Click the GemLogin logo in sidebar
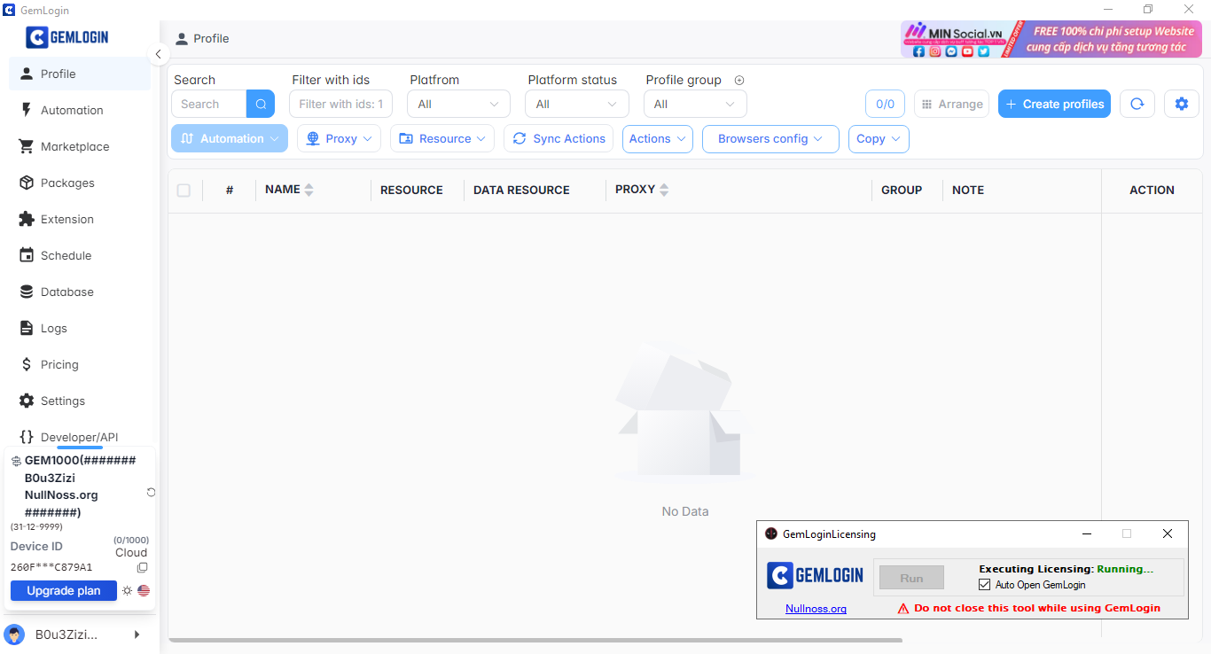Screen dimensions: 1211x654 (x=67, y=37)
